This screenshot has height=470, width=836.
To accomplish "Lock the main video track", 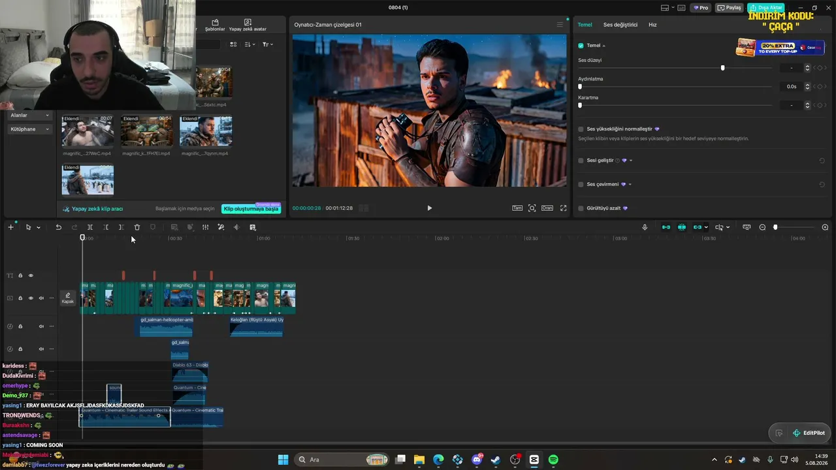I will [x=20, y=298].
